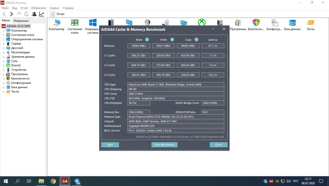Open the Отчёт menu in the menu bar
Screen dimensions: 329x186
tap(24, 8)
